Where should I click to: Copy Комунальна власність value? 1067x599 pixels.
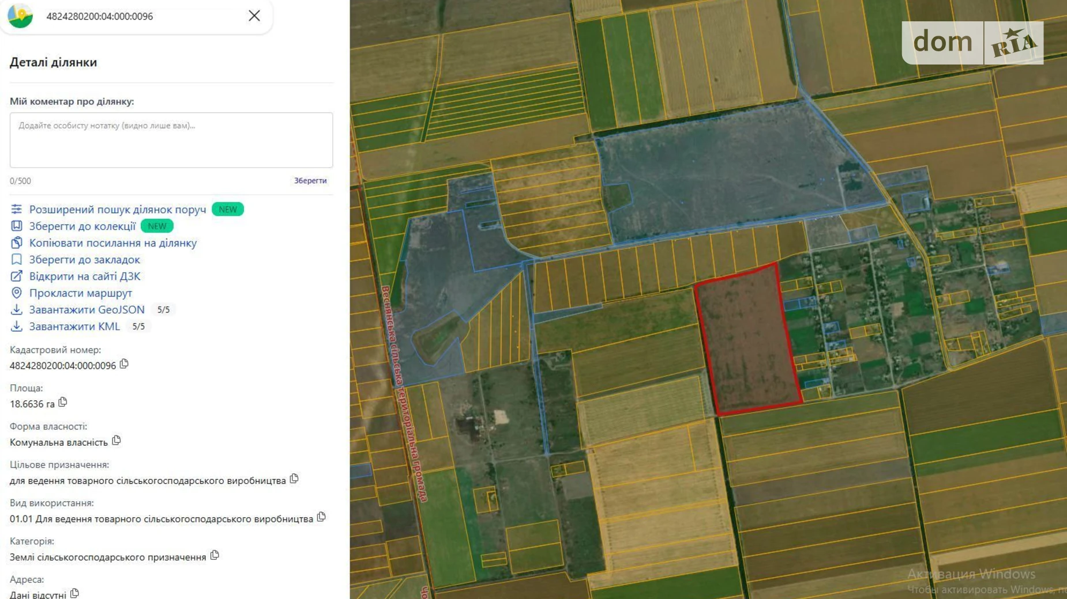[x=117, y=441]
